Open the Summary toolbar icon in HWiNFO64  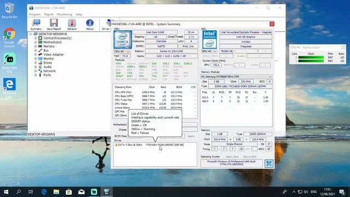(x=36, y=24)
